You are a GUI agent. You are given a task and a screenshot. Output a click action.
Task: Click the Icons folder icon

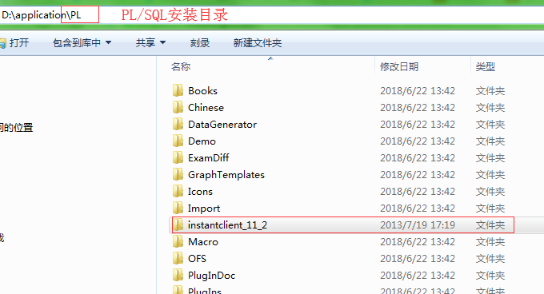pyautogui.click(x=178, y=192)
